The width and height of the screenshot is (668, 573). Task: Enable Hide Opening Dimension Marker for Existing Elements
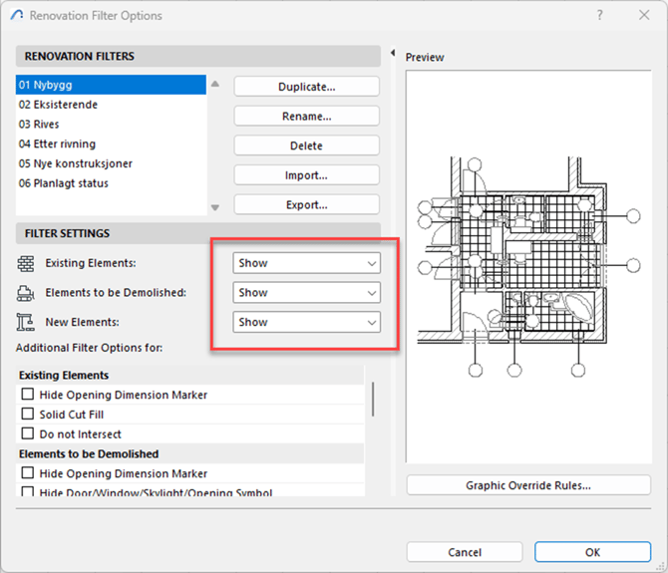[28, 395]
